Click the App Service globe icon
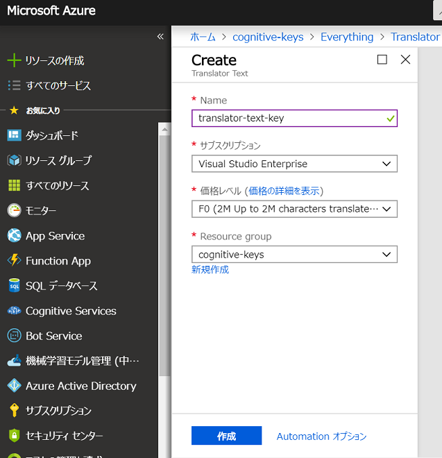Viewport: 442px width, 458px height. point(14,235)
